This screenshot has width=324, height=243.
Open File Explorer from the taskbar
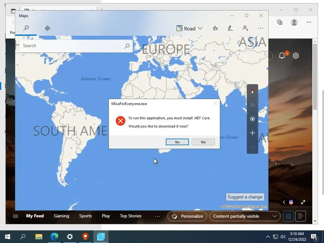pyautogui.click(x=39, y=237)
